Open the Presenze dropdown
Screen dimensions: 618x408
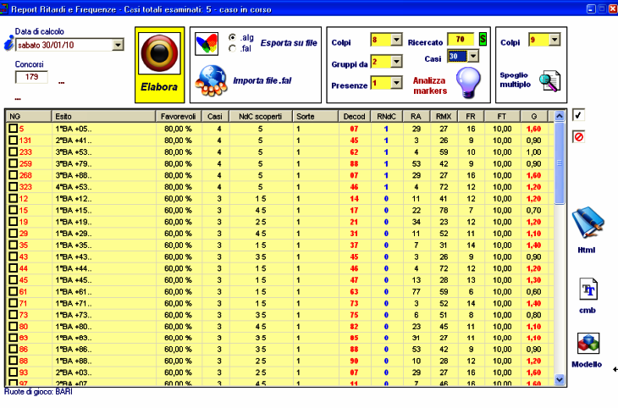pos(396,83)
